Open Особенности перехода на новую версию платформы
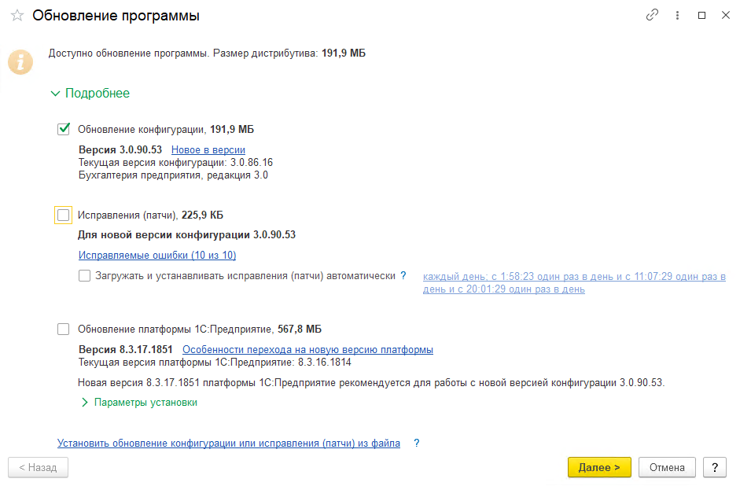This screenshot has height=486, width=740. click(x=307, y=350)
